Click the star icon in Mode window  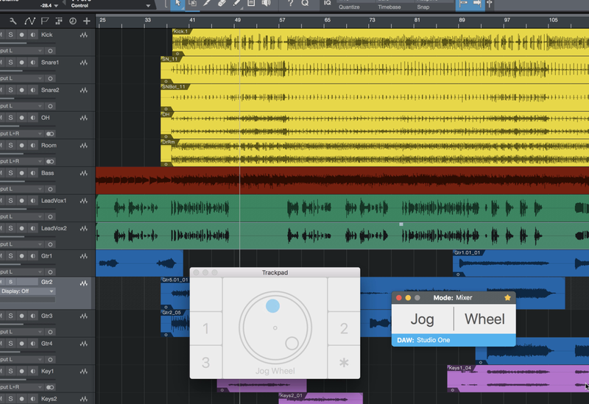(507, 298)
